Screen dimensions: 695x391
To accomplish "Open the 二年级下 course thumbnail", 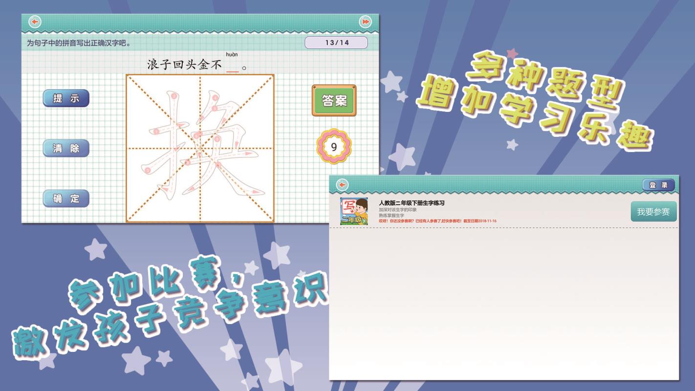I will click(x=354, y=212).
